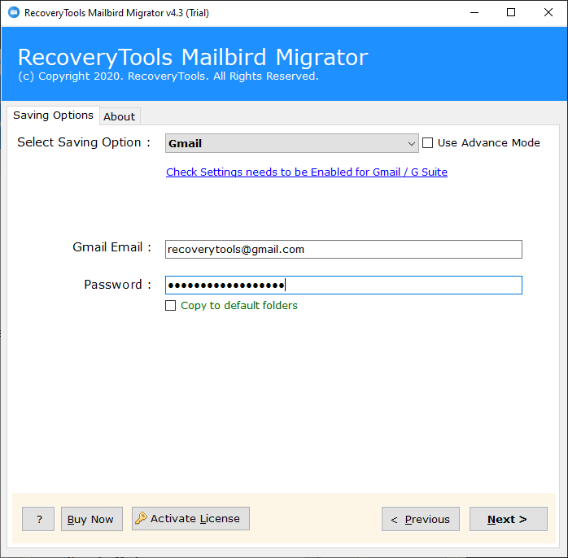Image resolution: width=568 pixels, height=558 pixels.
Task: Click the Mailbird Migrator app icon in title bar
Action: 14,13
